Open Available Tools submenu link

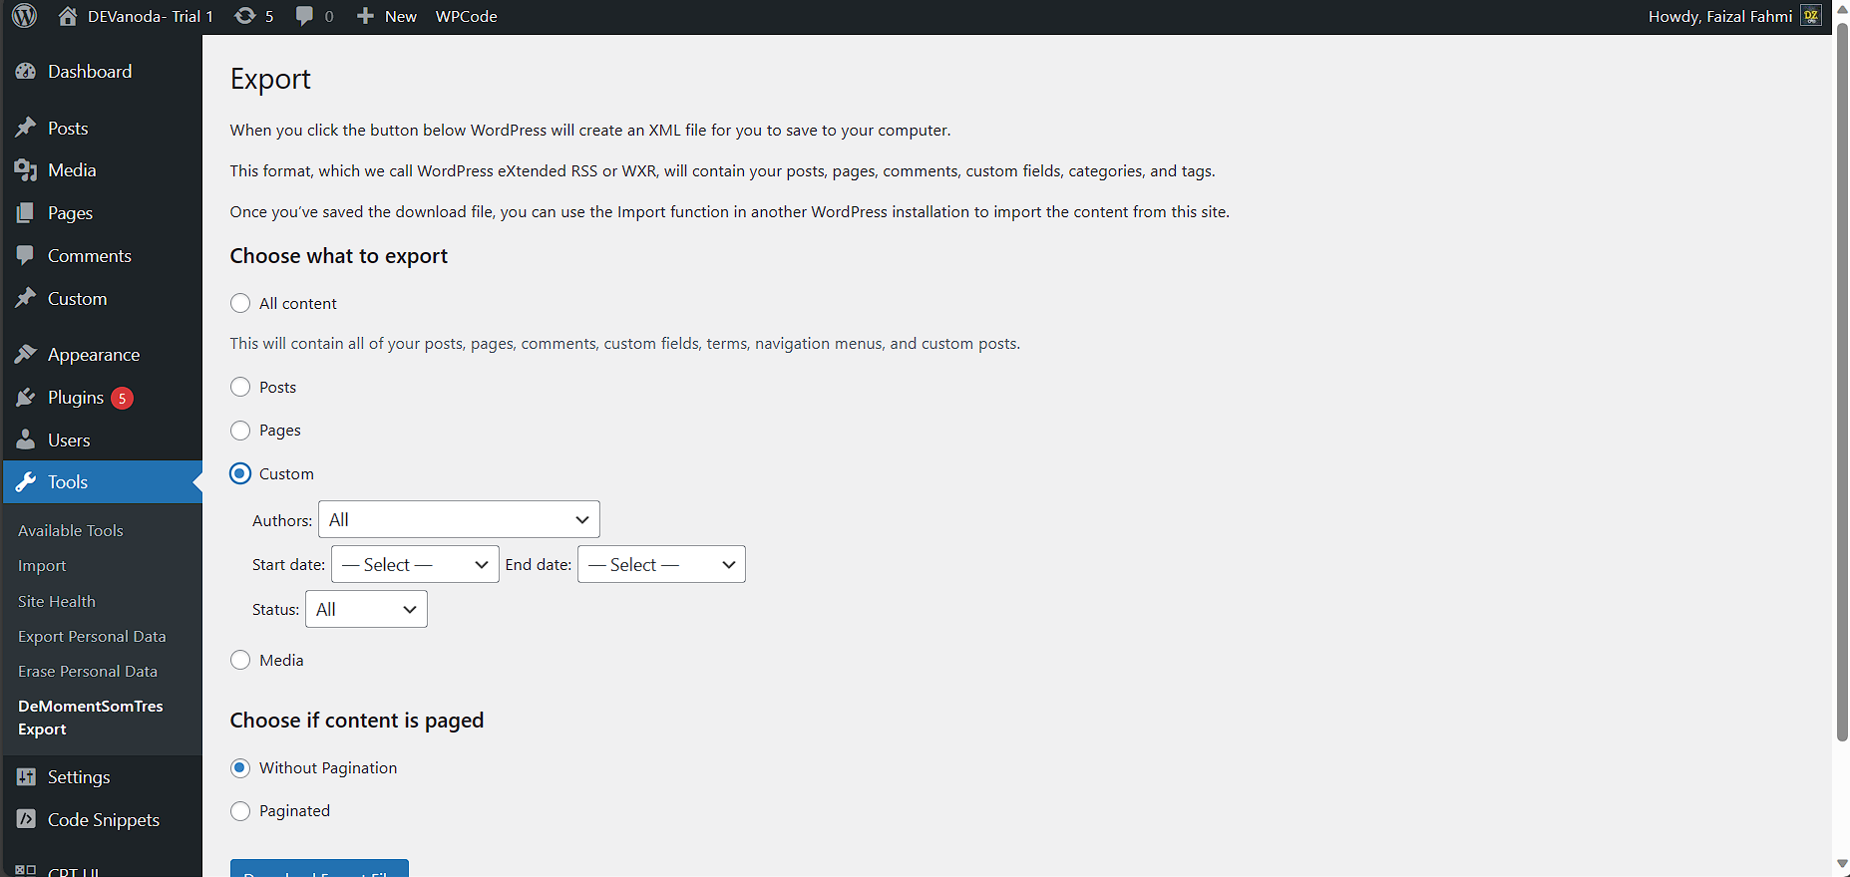tap(71, 531)
